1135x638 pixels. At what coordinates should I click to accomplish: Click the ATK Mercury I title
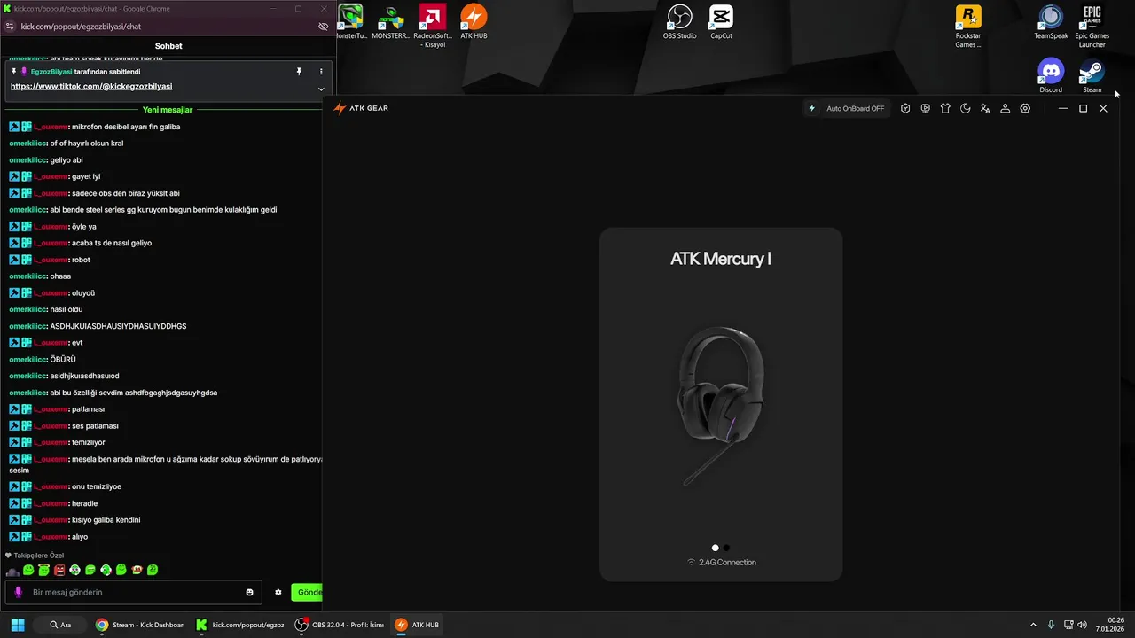tap(721, 259)
